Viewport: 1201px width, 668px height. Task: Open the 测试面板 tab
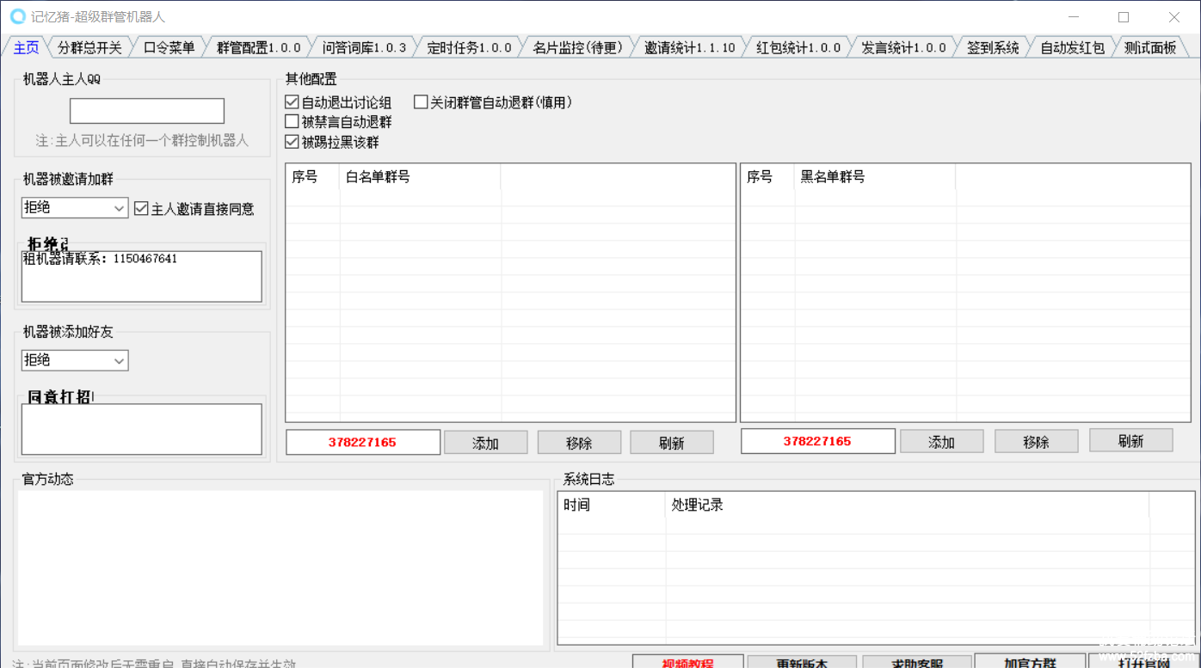[x=1150, y=47]
